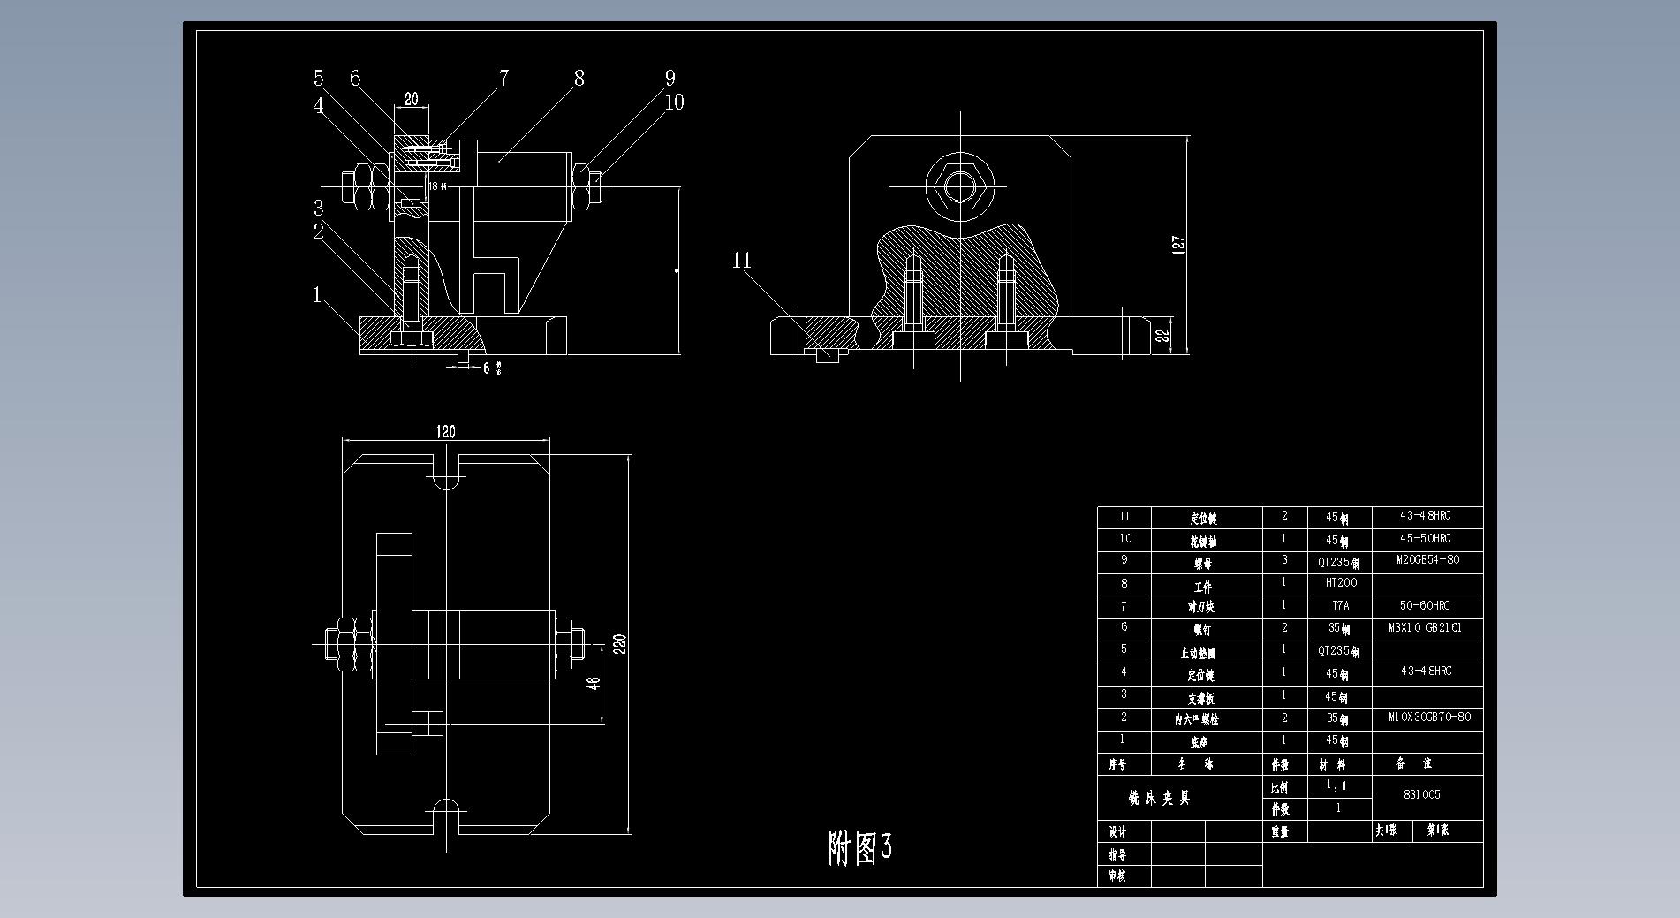
Task: Click '43-48HRC' remark in row 11
Action: pyautogui.click(x=1426, y=515)
